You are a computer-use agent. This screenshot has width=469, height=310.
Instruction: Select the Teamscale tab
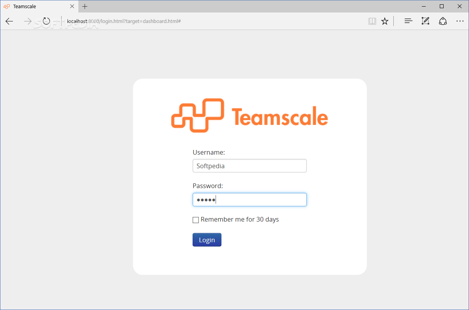(x=39, y=6)
